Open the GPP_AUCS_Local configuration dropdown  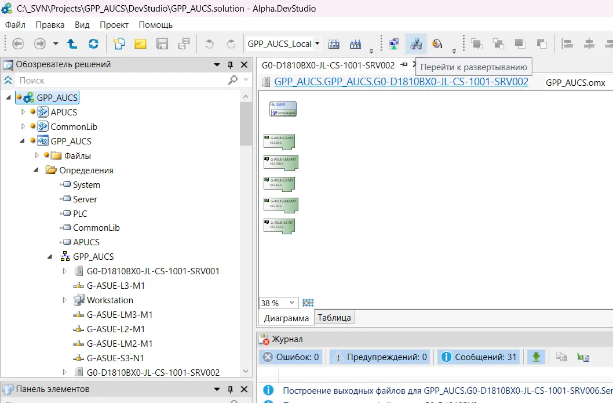318,44
